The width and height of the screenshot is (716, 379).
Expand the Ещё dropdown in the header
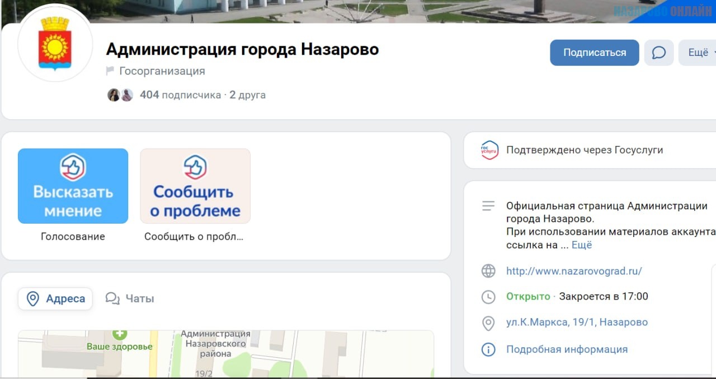[x=698, y=53]
